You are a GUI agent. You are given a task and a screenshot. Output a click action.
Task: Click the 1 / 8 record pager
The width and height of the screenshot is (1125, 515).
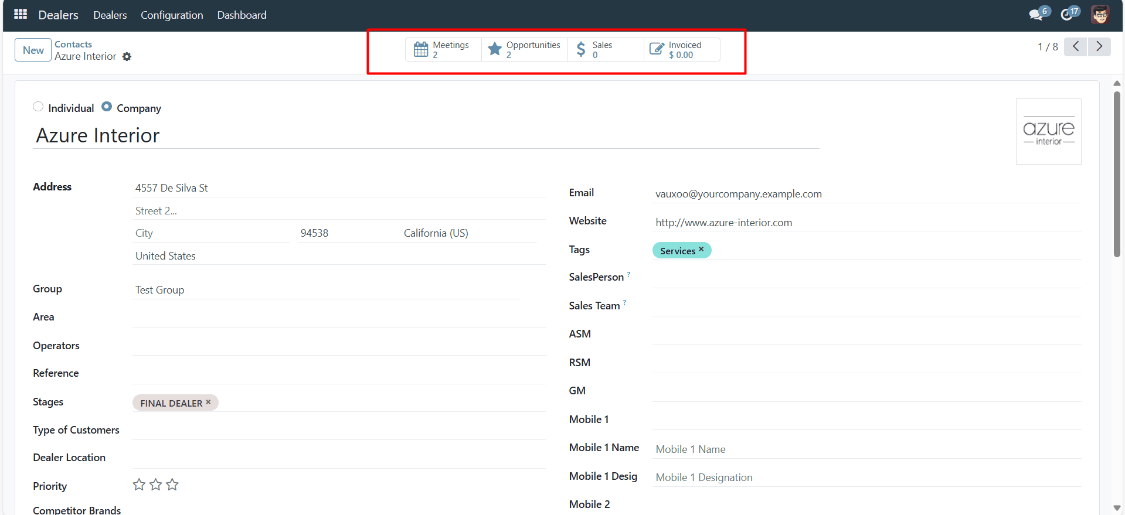[x=1048, y=47]
